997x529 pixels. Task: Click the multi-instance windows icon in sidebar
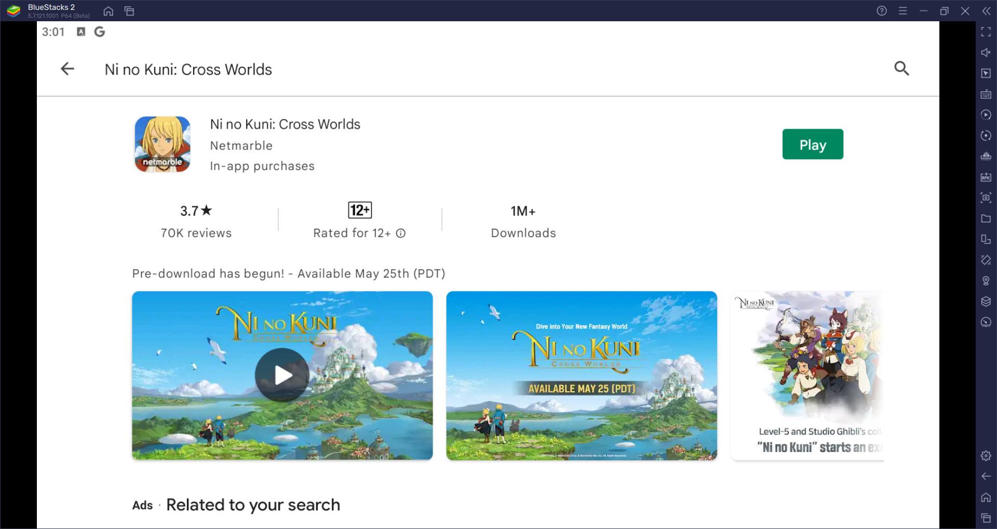(986, 239)
